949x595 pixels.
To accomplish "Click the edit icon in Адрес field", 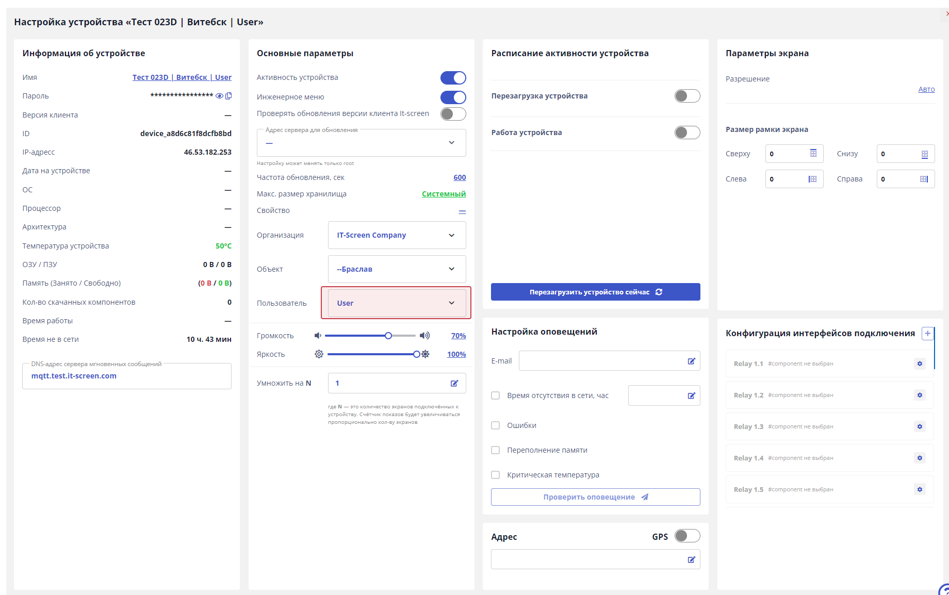I will pyautogui.click(x=692, y=559).
